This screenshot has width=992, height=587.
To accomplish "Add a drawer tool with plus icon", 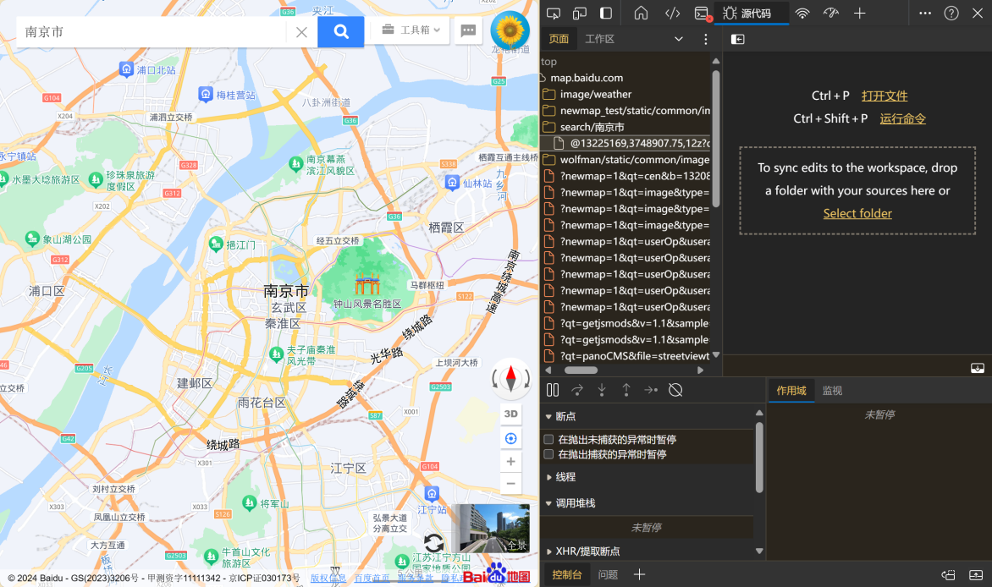I will 640,574.
